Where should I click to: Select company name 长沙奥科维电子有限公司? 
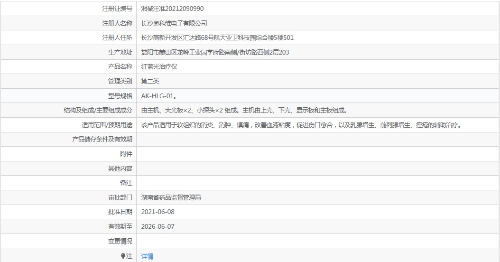coord(174,23)
